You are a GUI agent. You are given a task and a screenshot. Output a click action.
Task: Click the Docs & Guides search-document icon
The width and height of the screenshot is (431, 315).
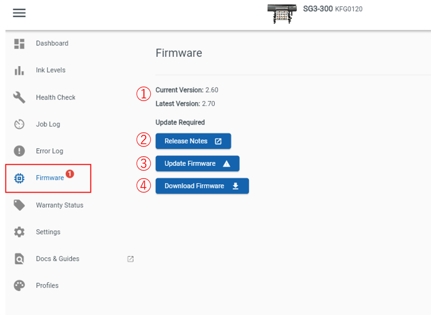(19, 259)
